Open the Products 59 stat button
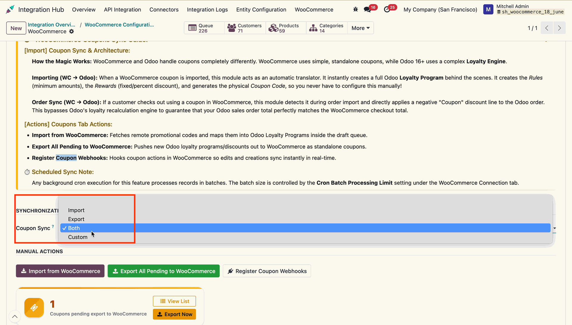This screenshot has height=325, width=572. (x=286, y=28)
